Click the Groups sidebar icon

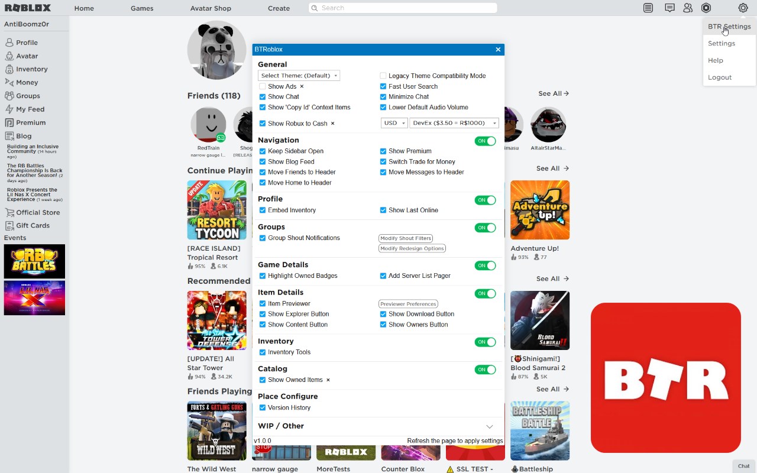tap(9, 96)
